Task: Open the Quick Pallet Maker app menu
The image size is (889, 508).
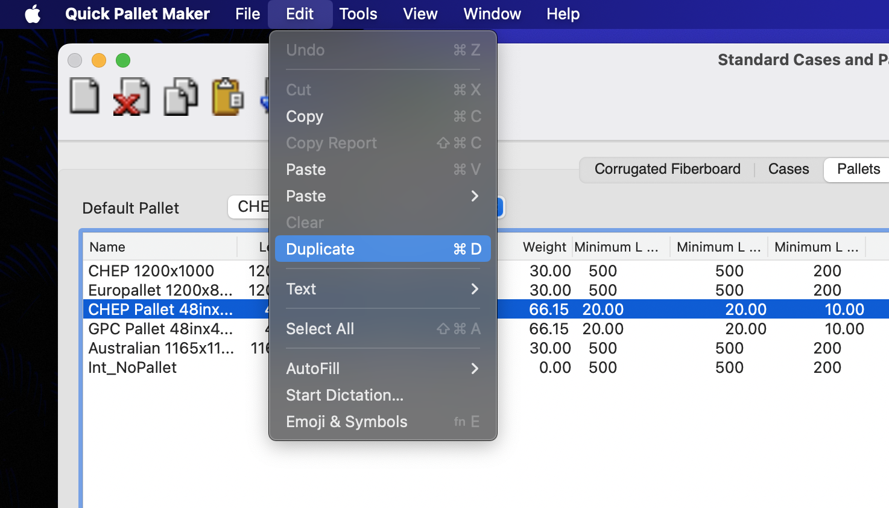Action: (x=138, y=14)
